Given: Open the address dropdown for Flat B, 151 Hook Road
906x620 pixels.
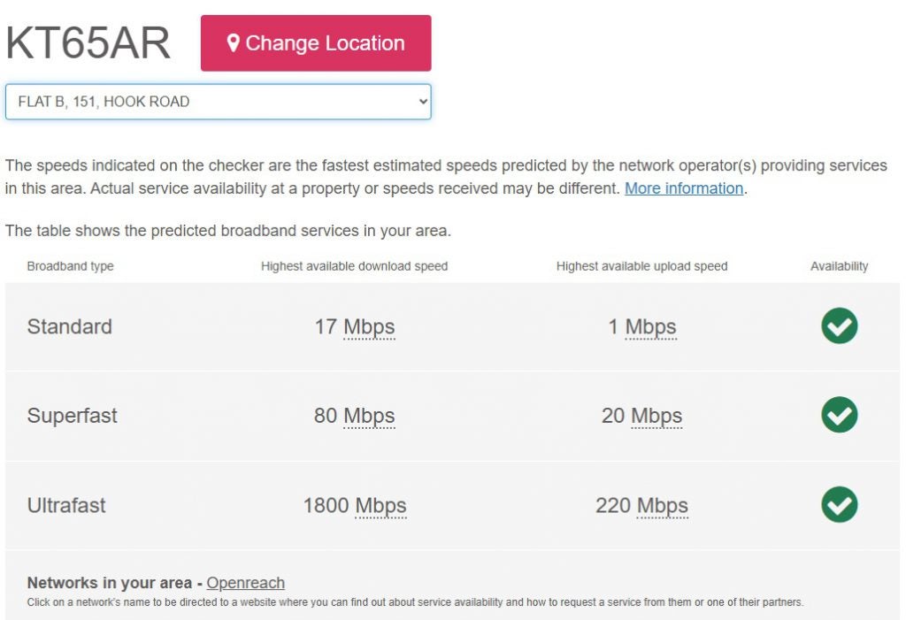Looking at the screenshot, I should coord(219,102).
